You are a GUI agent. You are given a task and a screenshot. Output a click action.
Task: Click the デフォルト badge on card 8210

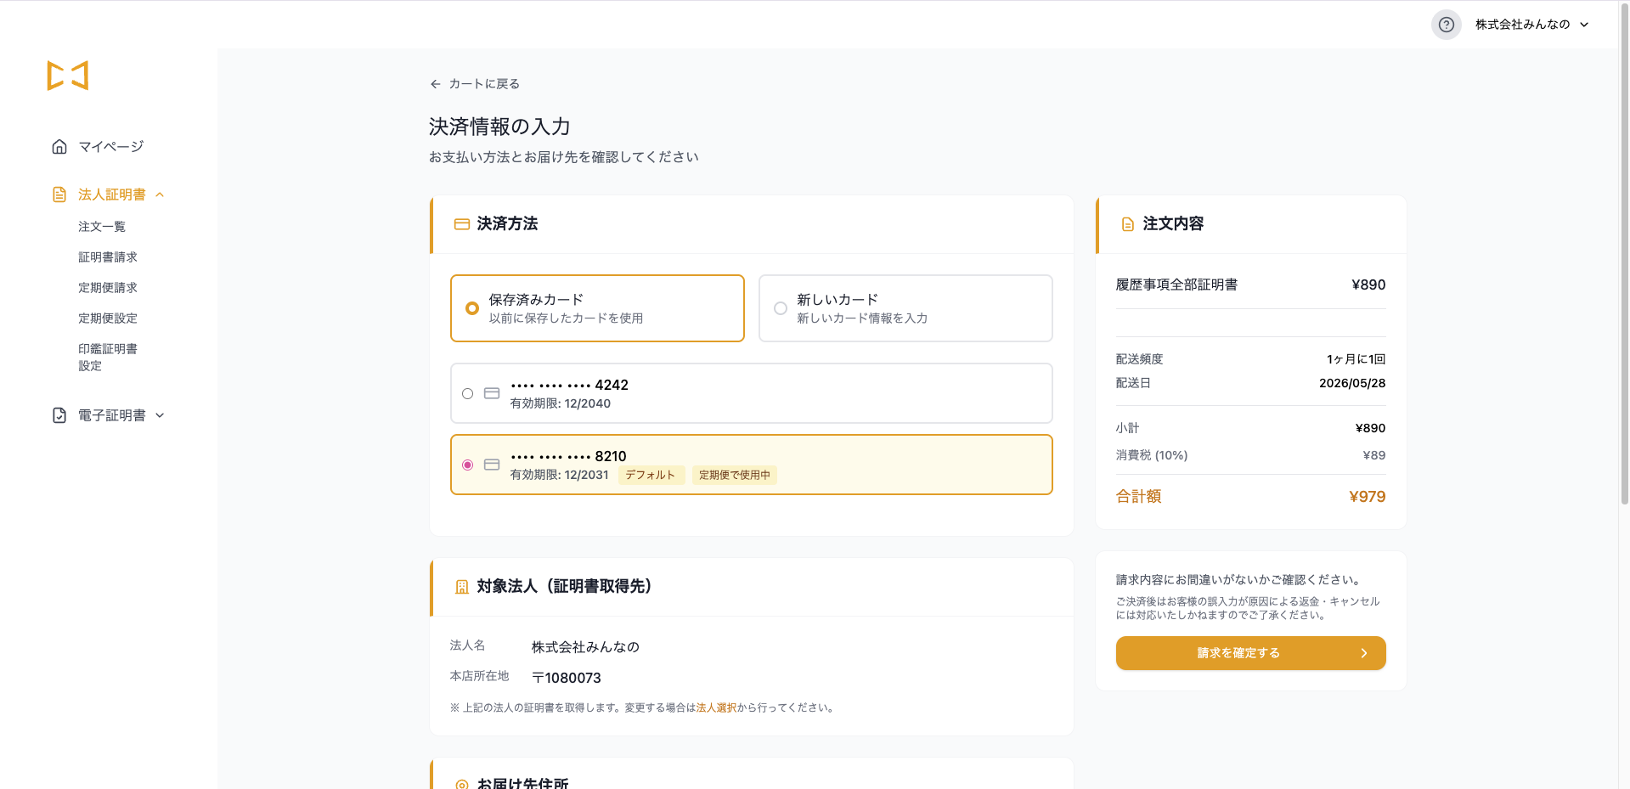pyautogui.click(x=651, y=476)
